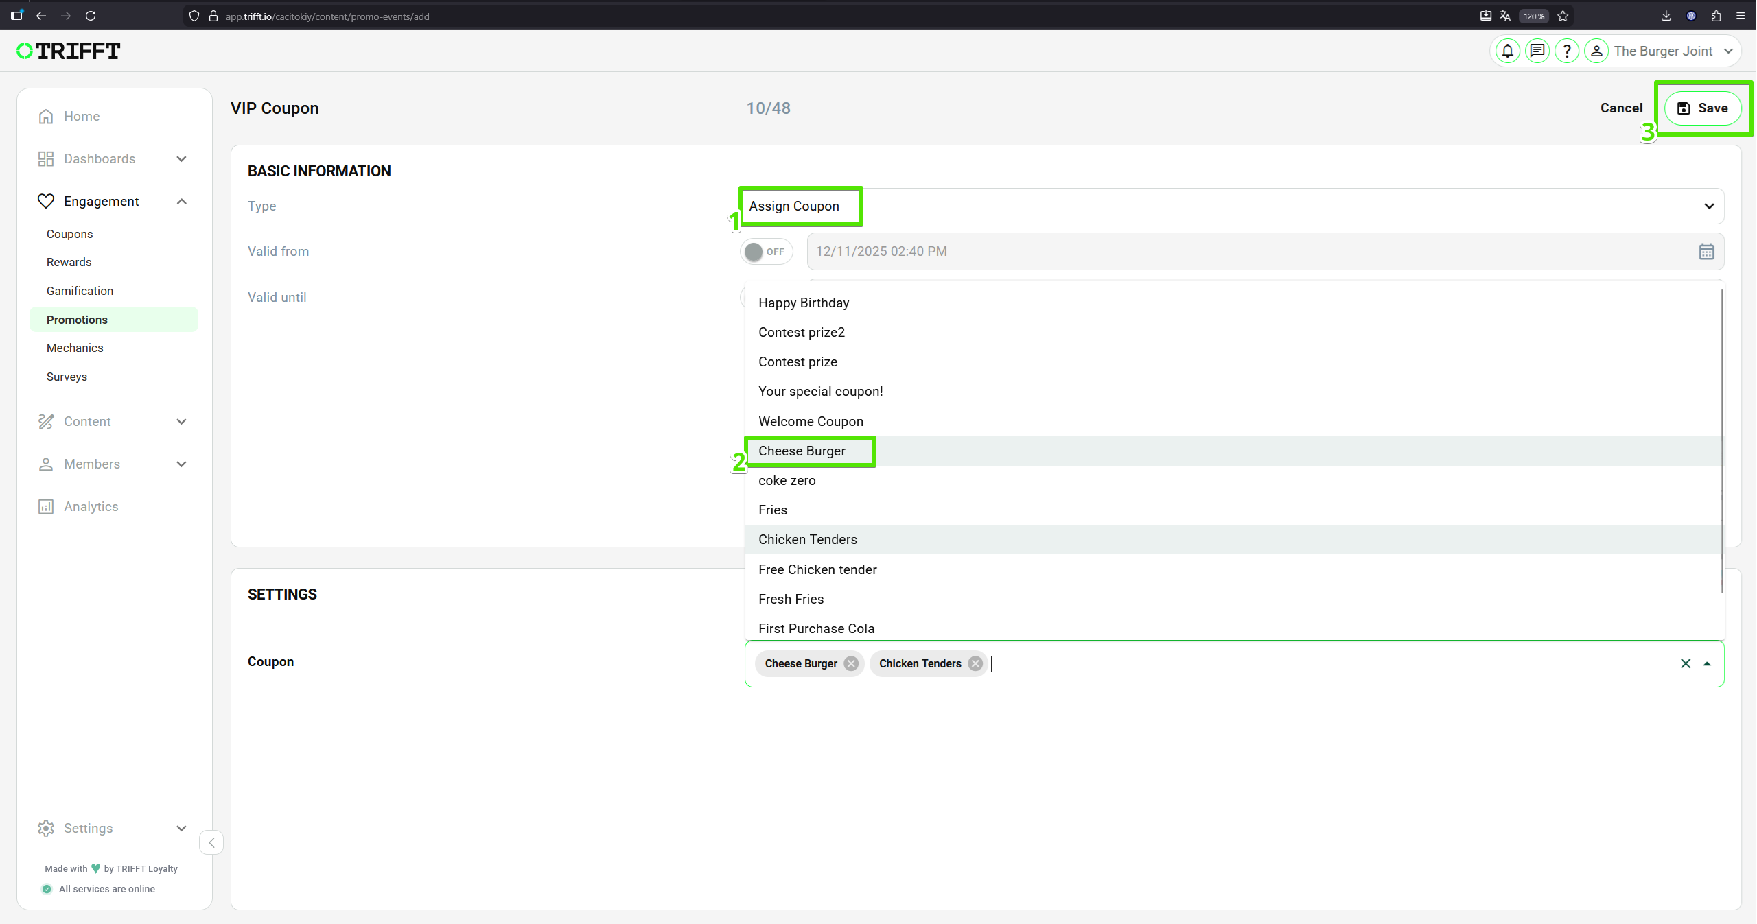Click the Cancel button
The width and height of the screenshot is (1757, 924).
point(1621,108)
